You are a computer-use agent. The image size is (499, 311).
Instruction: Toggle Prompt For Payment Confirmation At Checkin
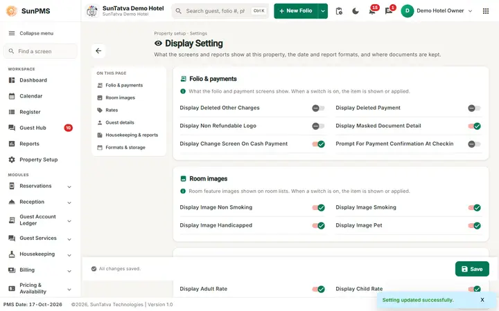[474, 144]
